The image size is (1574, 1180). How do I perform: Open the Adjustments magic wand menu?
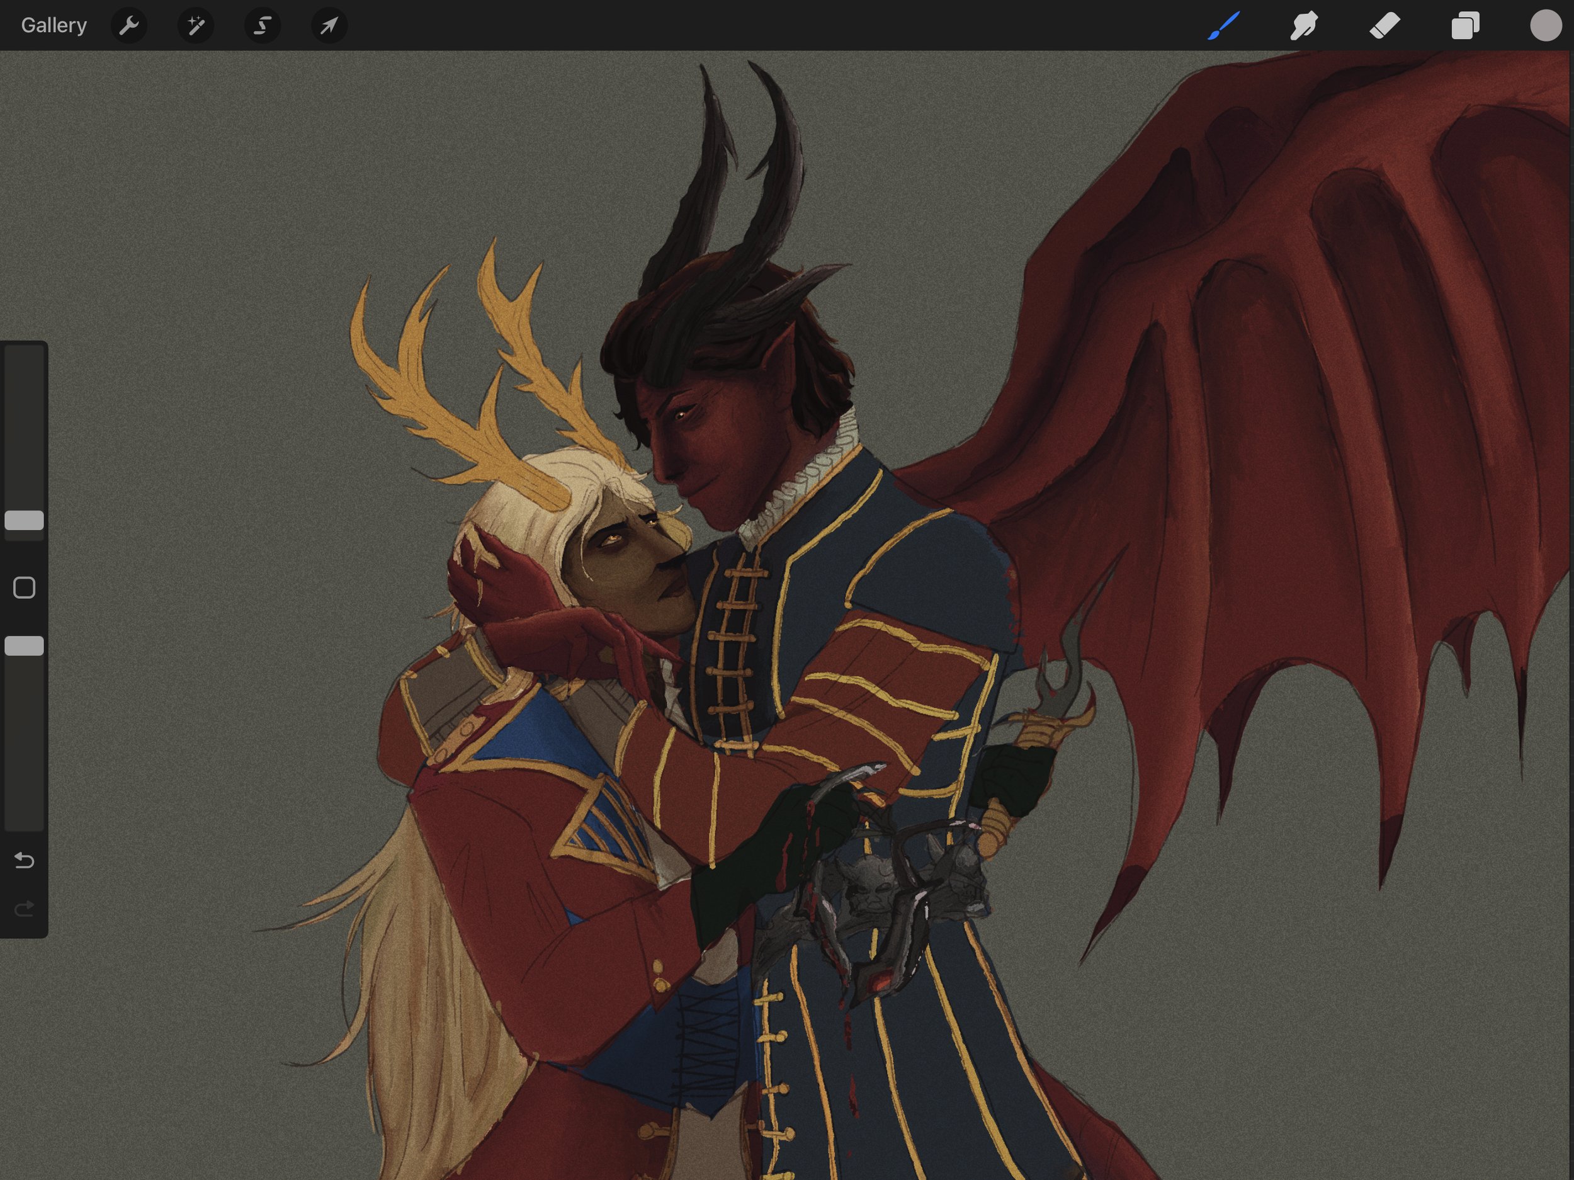point(196,26)
